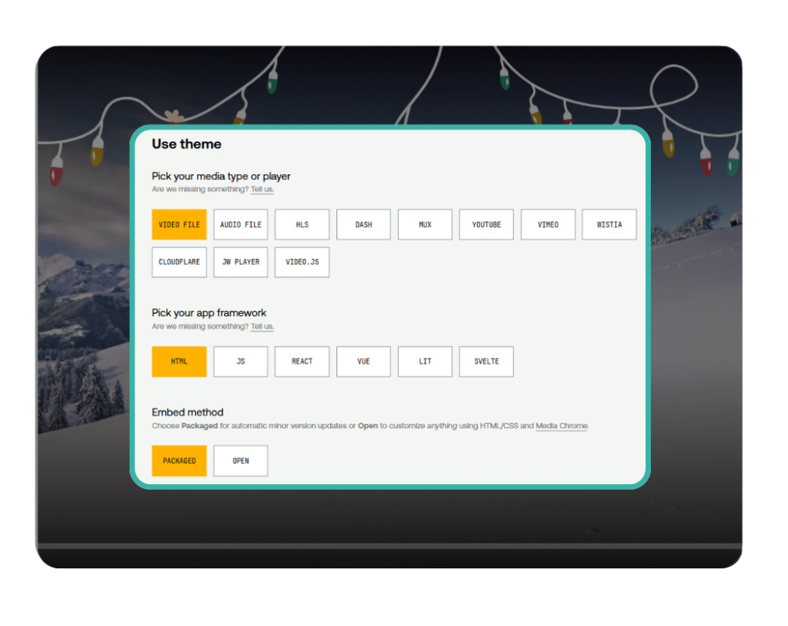The image size is (788, 626).
Task: Pick React as the framework
Action: point(302,361)
